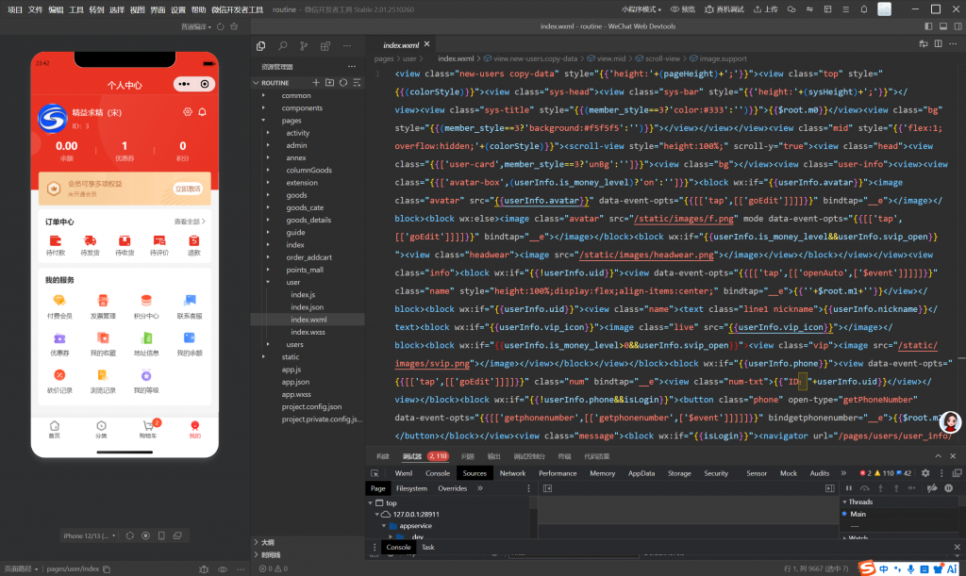
Task: Pause script execution in debugger
Action: [849, 488]
